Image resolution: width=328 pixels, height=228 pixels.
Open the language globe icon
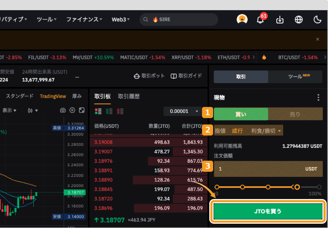tap(299, 20)
